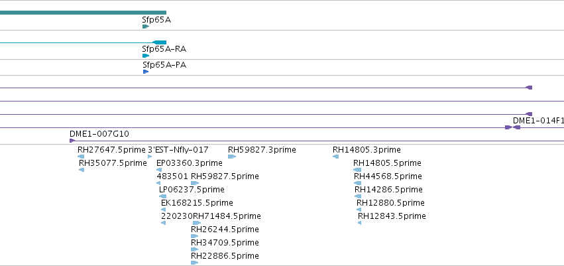564x266 pixels.
Task: Select the thick teal gene bar
Action: click(83, 13)
